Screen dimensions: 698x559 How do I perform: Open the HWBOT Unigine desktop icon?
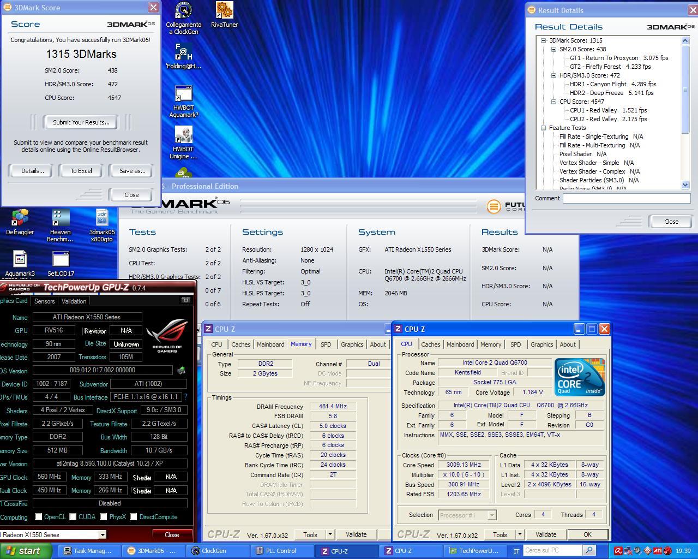[183, 143]
